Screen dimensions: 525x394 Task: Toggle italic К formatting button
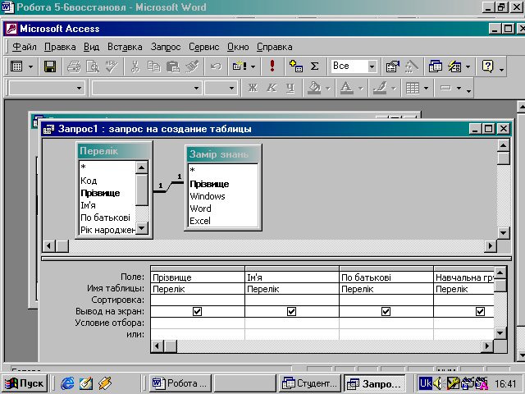(272, 88)
